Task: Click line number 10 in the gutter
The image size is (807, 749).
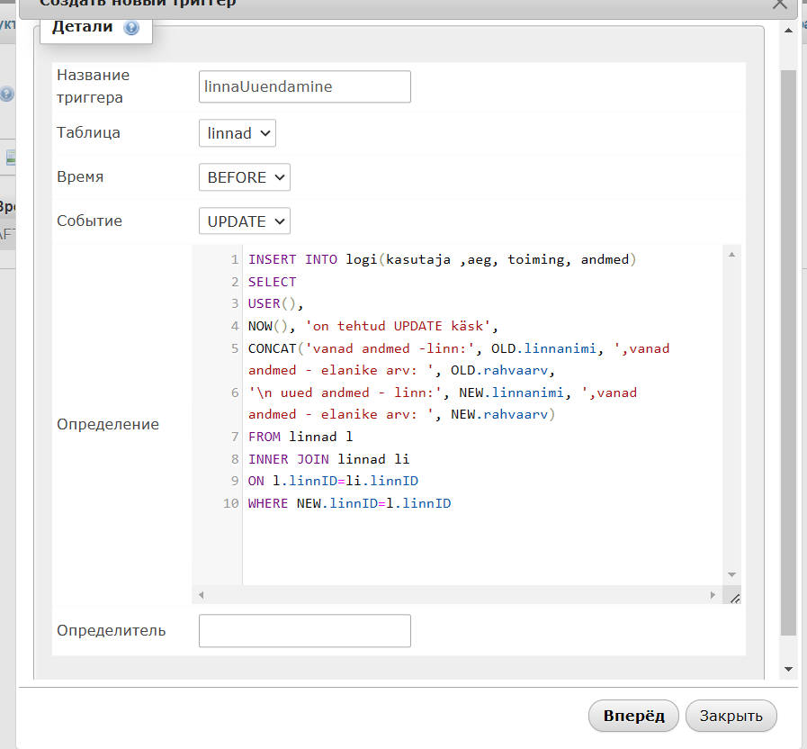Action: tap(231, 503)
